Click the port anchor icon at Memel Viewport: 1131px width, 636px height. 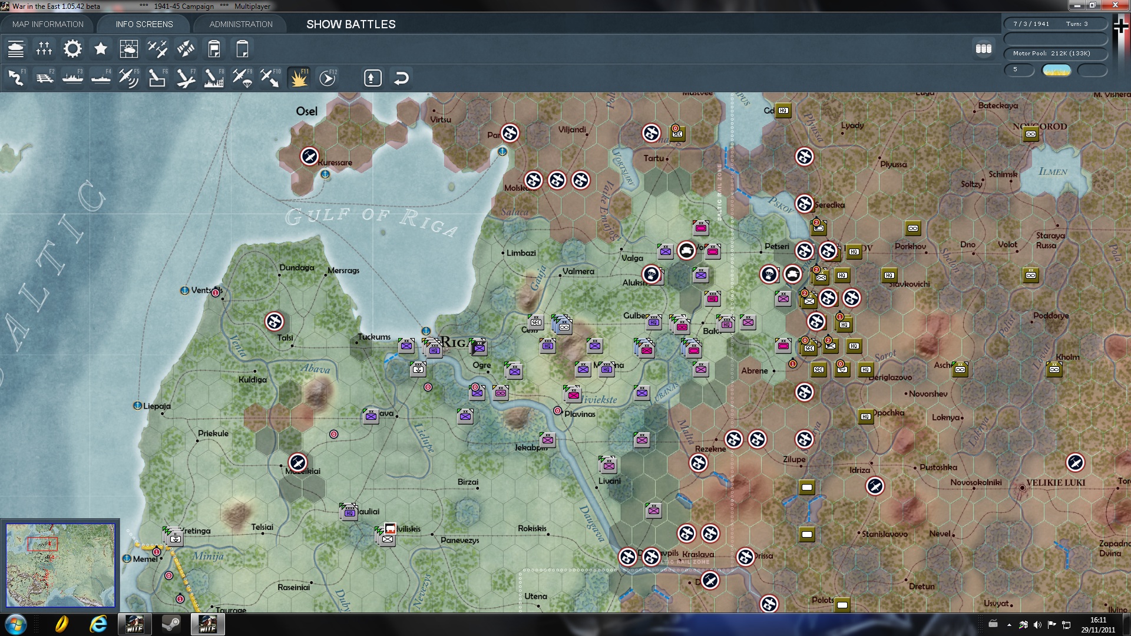(127, 558)
